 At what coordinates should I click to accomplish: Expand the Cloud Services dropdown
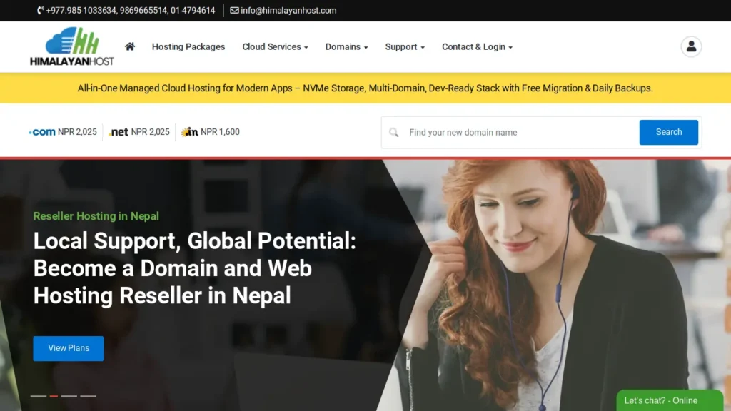(274, 47)
